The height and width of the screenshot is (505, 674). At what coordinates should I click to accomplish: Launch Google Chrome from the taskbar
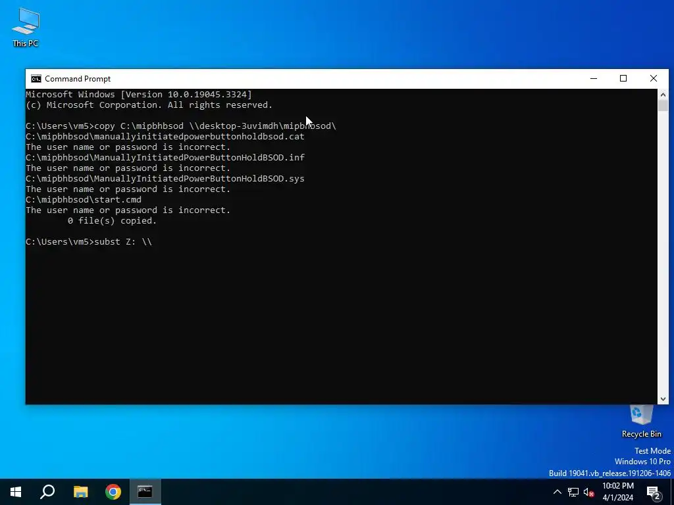click(113, 492)
